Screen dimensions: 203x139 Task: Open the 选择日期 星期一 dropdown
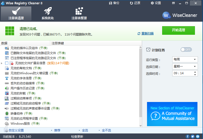point(185,66)
